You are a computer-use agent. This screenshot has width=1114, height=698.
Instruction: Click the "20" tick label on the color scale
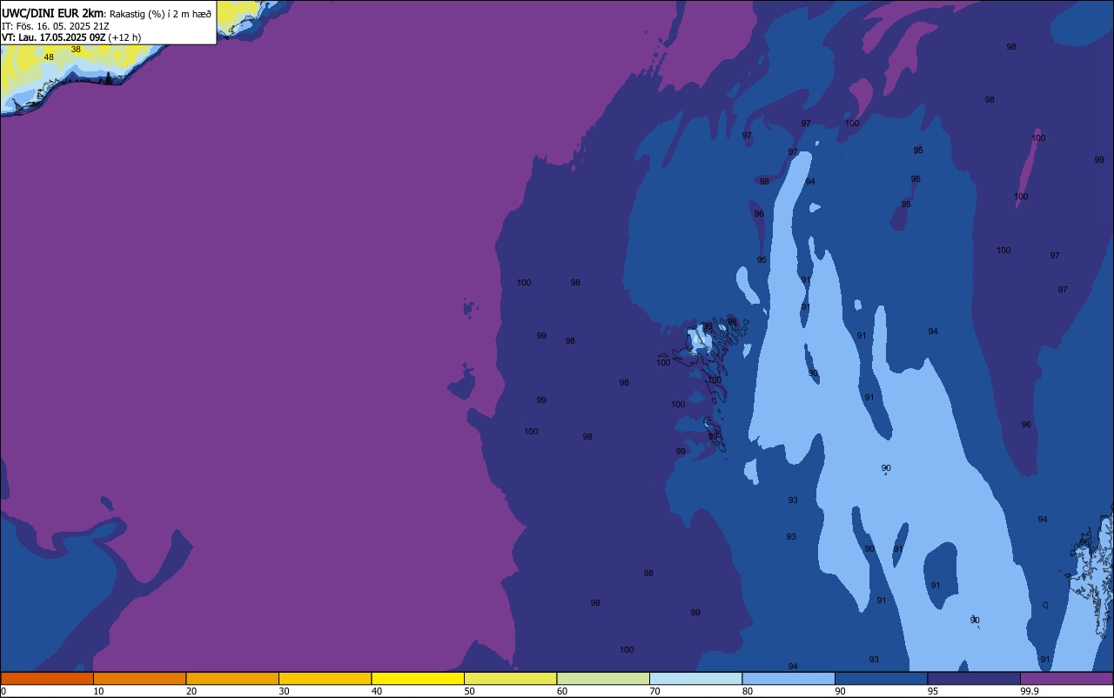[191, 691]
